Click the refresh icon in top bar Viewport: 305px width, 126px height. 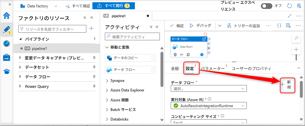pos(289,6)
